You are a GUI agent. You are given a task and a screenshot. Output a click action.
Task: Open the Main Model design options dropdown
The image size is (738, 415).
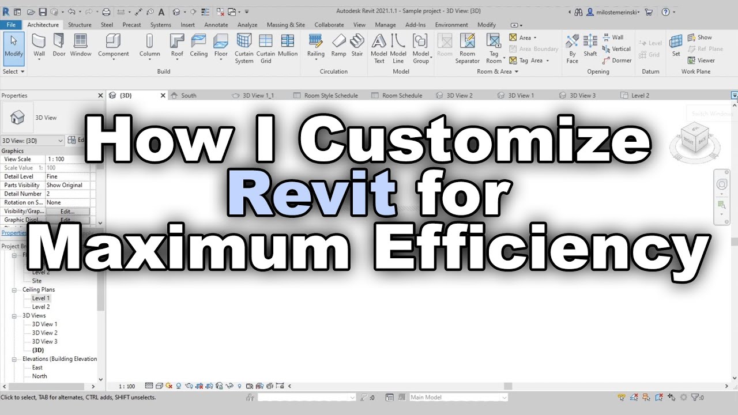coord(504,397)
